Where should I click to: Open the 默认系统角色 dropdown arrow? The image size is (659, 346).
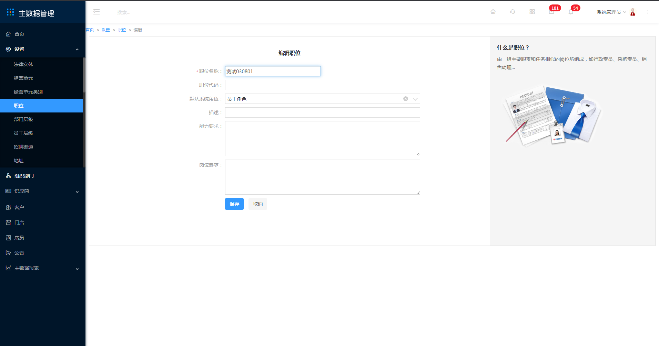tap(415, 99)
